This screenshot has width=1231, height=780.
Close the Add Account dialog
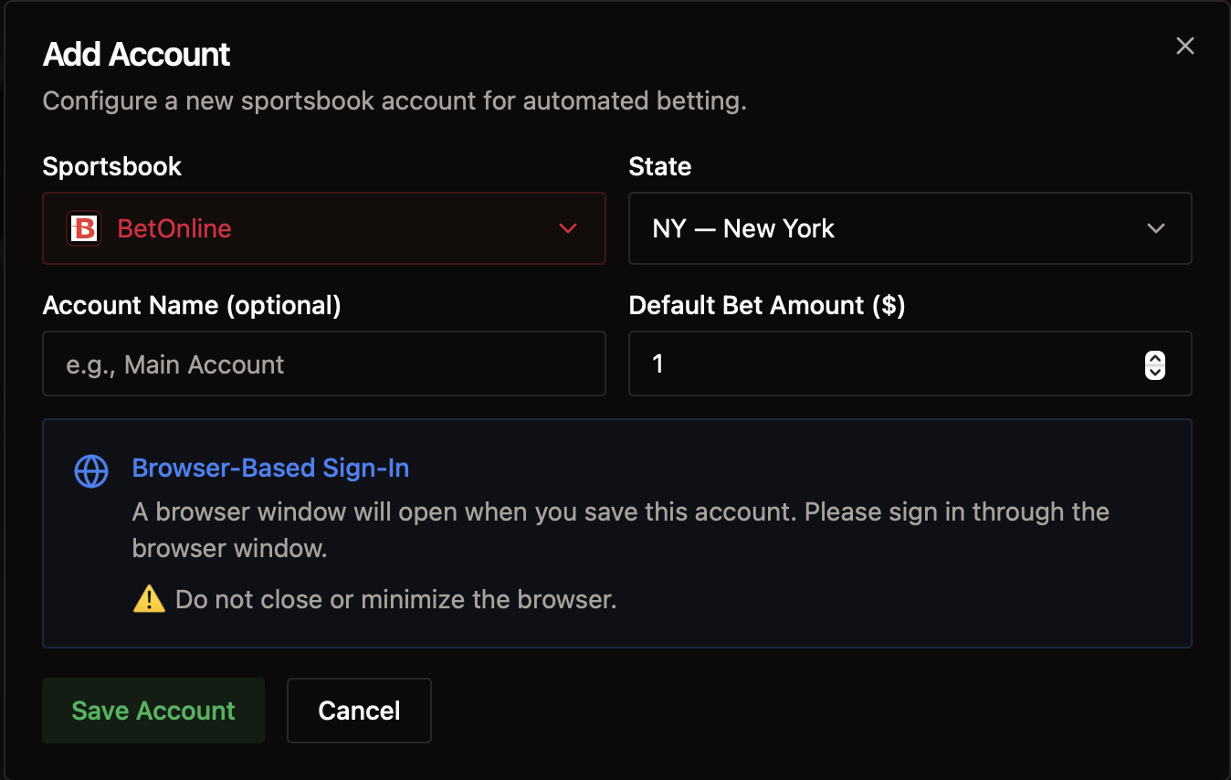1184,47
